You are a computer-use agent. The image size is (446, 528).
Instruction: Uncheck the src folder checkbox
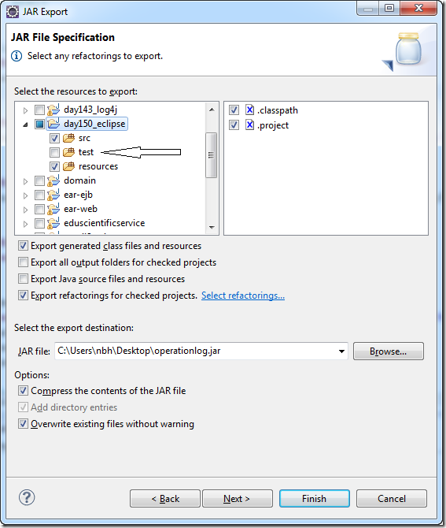[x=54, y=138]
